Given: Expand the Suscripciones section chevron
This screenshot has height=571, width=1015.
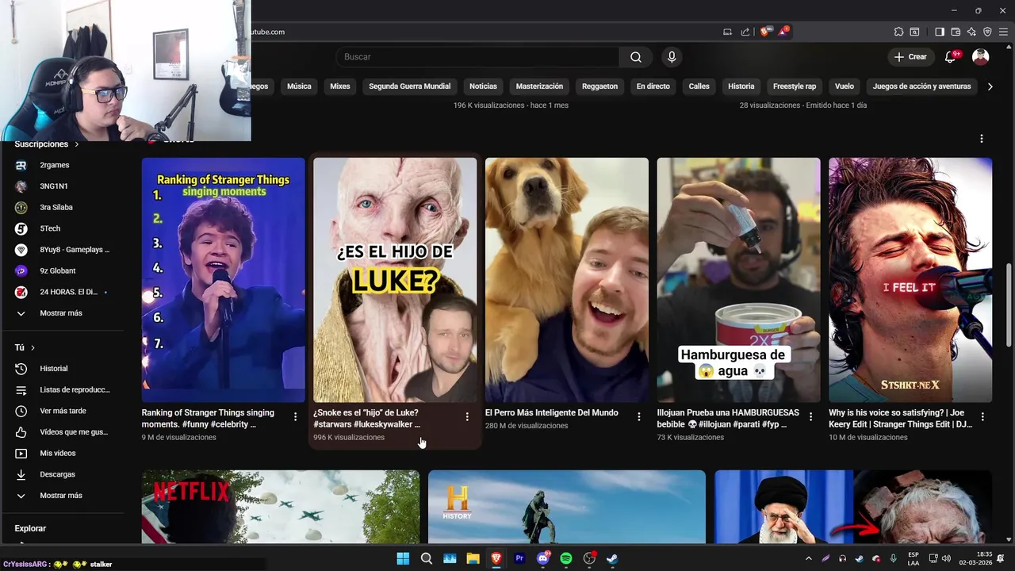Looking at the screenshot, I should tap(77, 144).
